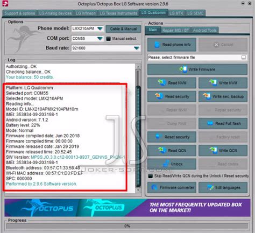Click 'Performed by 2.9.6 Software version' line

(41, 184)
